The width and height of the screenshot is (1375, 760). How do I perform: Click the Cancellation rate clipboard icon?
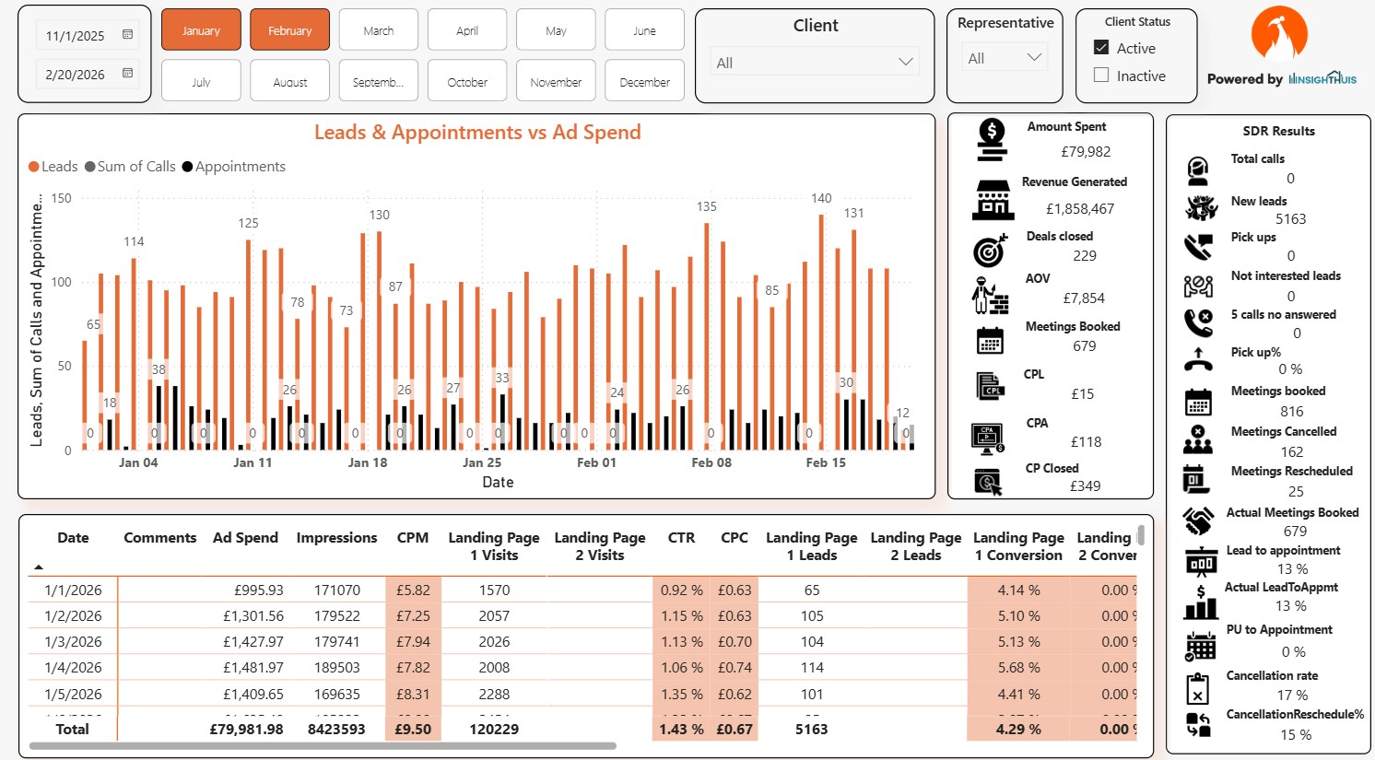click(x=1197, y=688)
